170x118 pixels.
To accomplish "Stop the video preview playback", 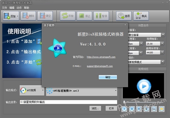I will tap(139, 109).
